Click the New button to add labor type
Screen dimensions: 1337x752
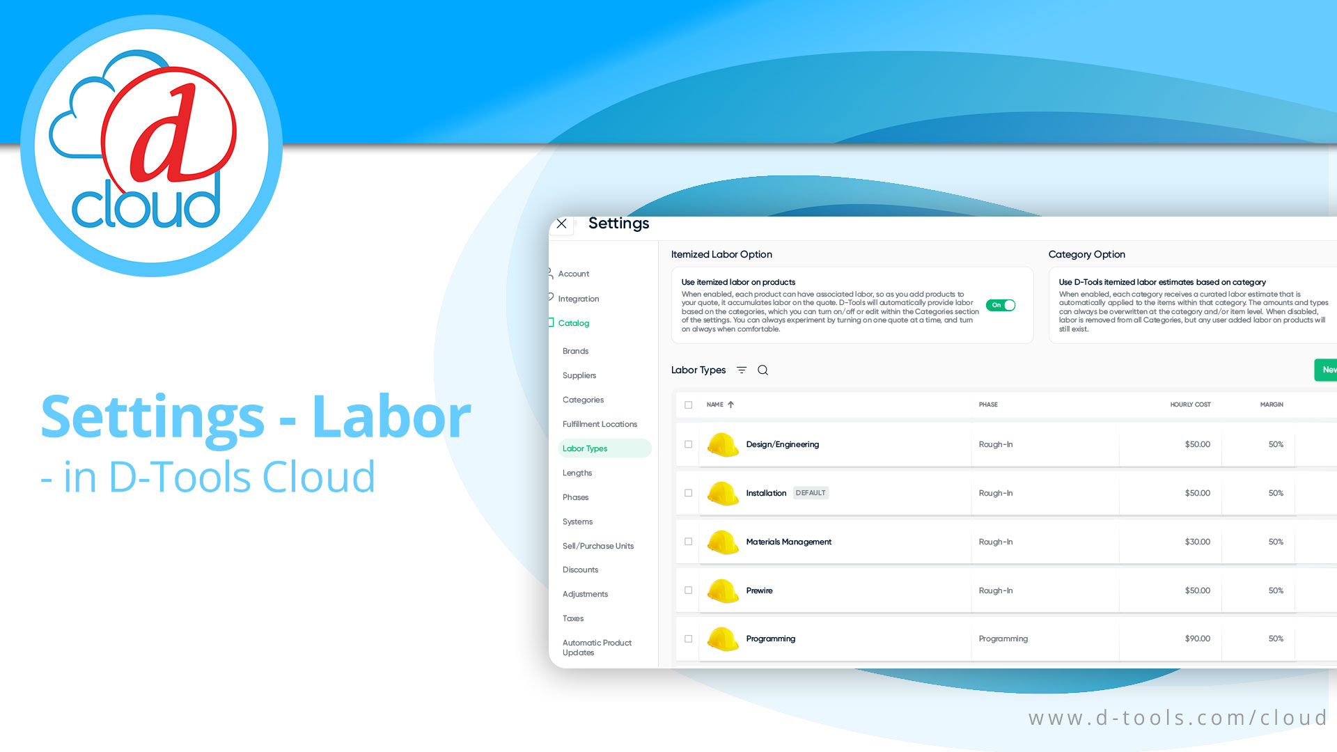pyautogui.click(x=1326, y=370)
